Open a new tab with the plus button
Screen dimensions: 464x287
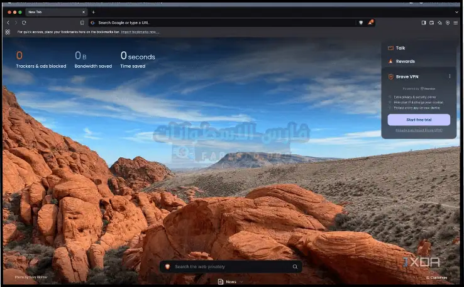coord(94,12)
